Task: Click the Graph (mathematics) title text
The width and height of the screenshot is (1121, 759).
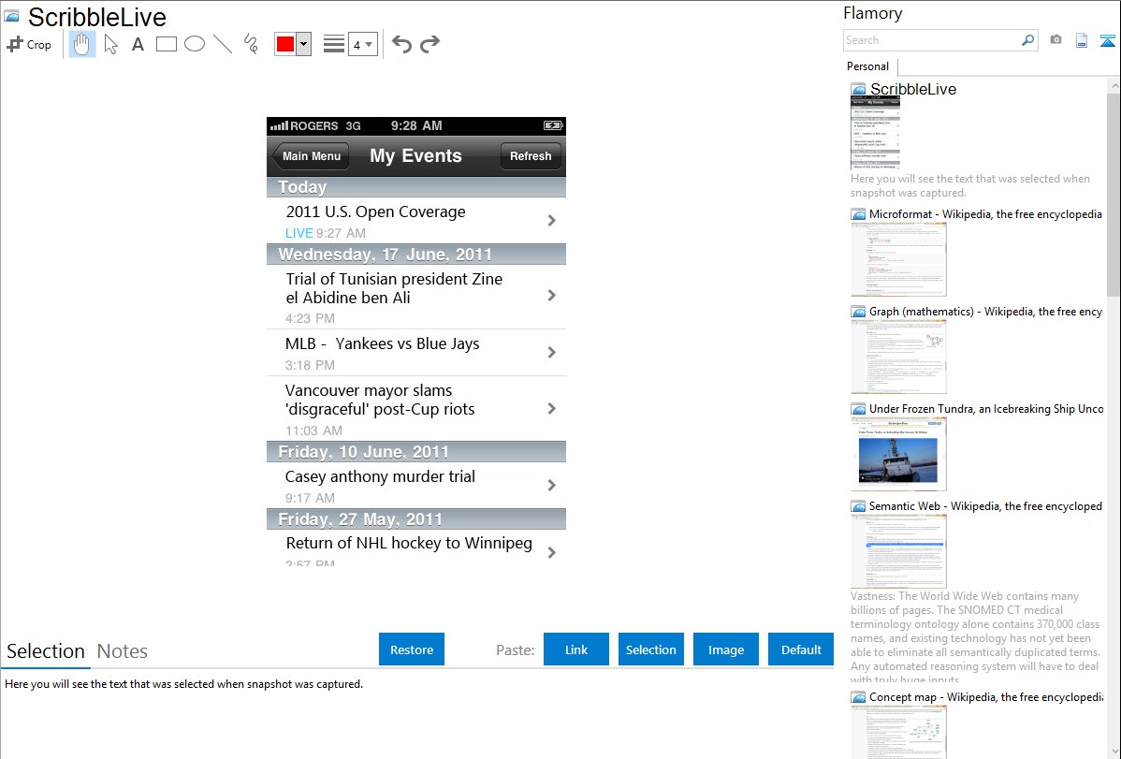Action: 985,312
